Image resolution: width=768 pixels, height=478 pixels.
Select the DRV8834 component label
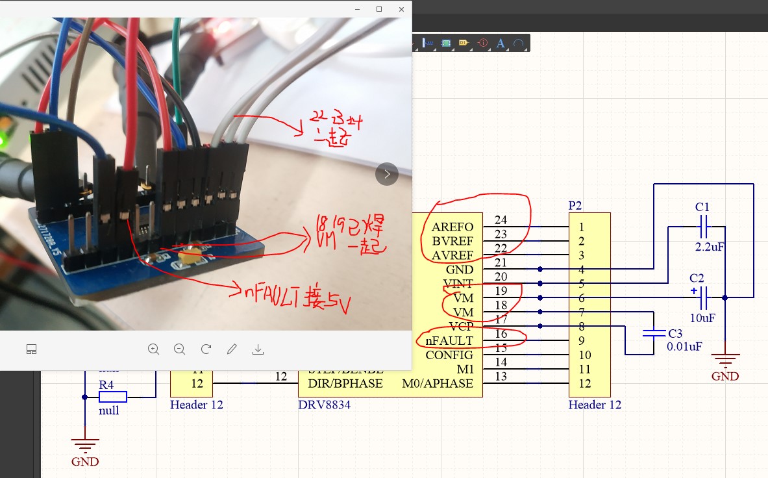point(324,405)
